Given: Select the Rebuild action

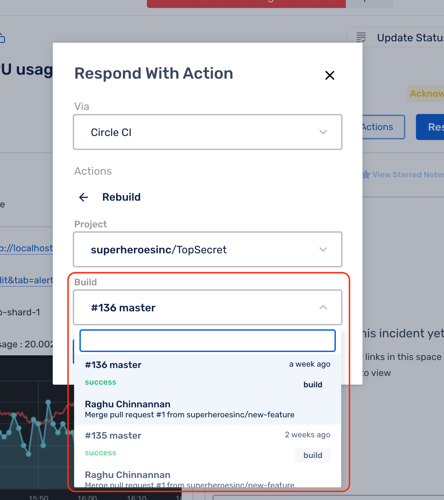Looking at the screenshot, I should [x=122, y=197].
